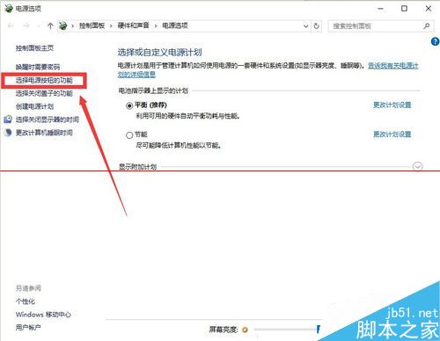
Task: Refresh the control panel page
Action: click(317, 26)
